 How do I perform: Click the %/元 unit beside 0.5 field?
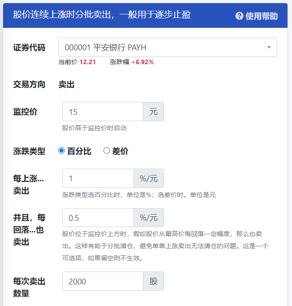coord(149,218)
